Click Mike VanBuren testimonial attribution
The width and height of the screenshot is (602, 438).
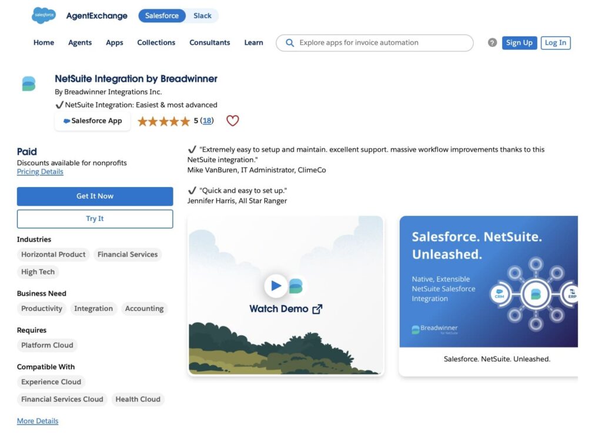coord(256,170)
